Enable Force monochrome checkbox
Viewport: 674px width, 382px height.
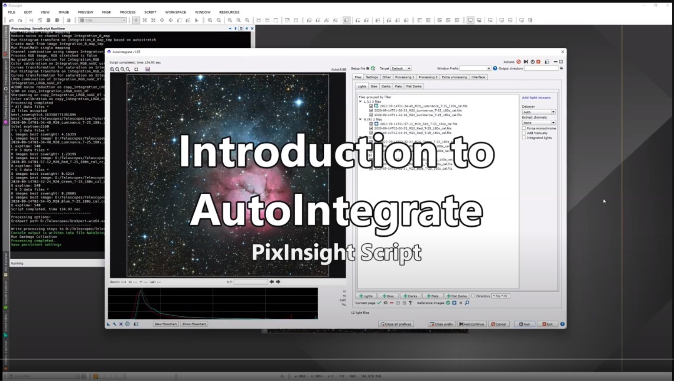[524, 128]
